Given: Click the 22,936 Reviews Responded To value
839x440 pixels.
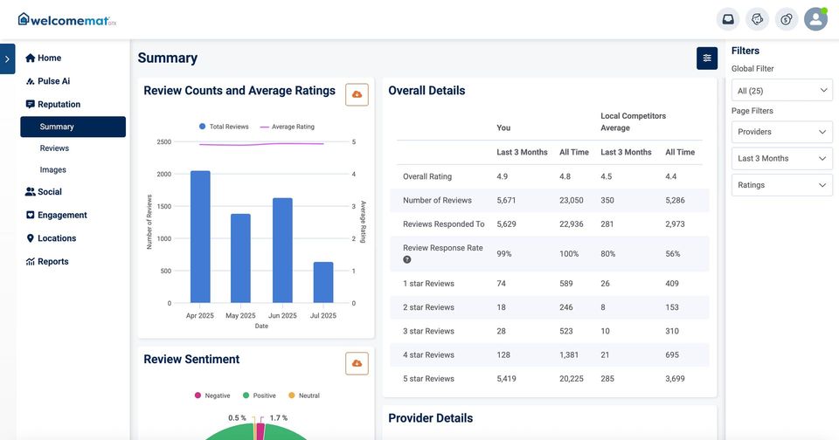Looking at the screenshot, I should [572, 224].
